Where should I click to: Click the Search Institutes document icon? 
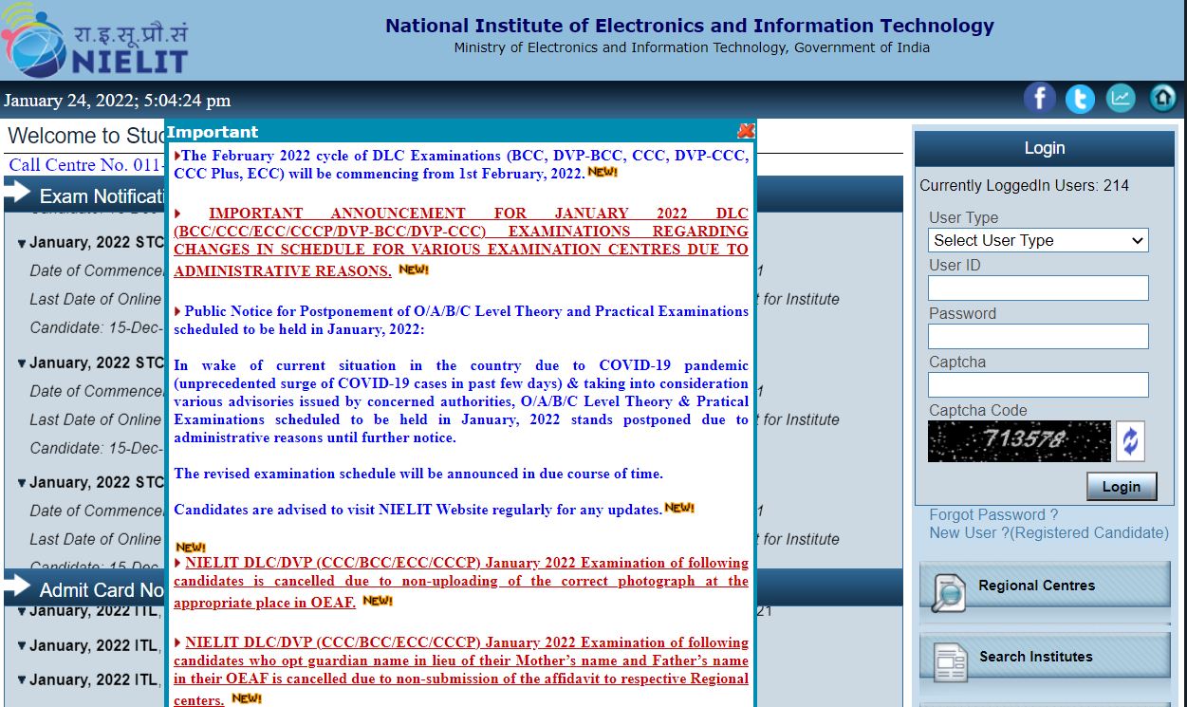(951, 662)
